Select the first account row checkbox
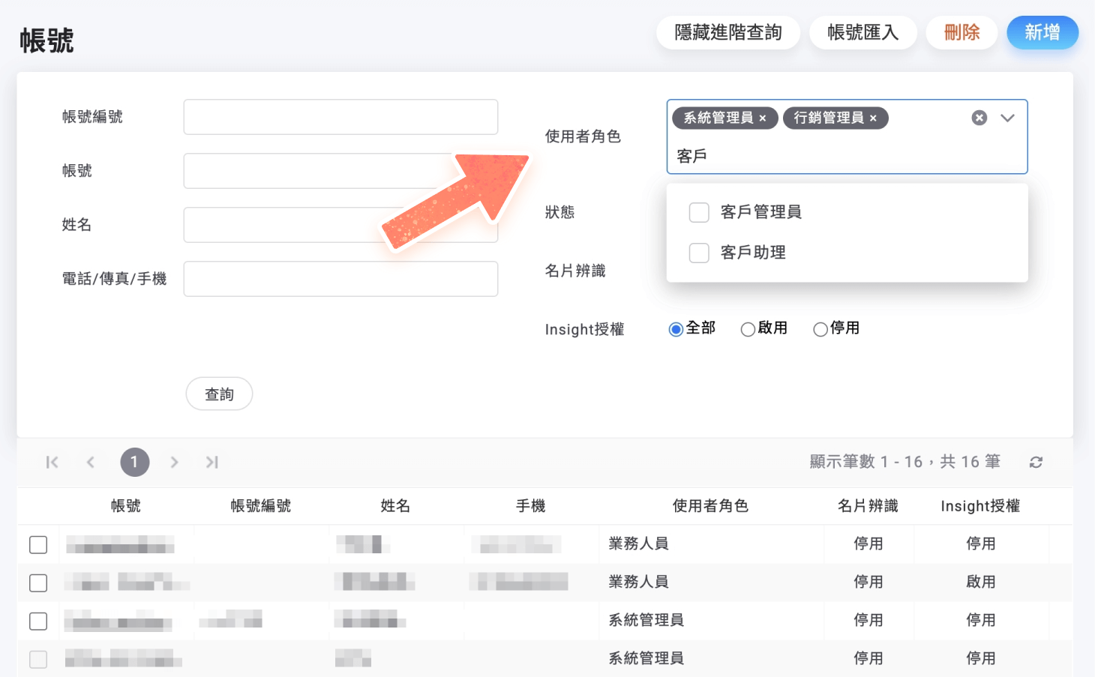 coord(38,544)
